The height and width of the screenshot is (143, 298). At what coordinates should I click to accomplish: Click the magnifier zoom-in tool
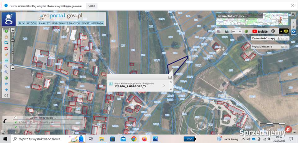pos(6,66)
